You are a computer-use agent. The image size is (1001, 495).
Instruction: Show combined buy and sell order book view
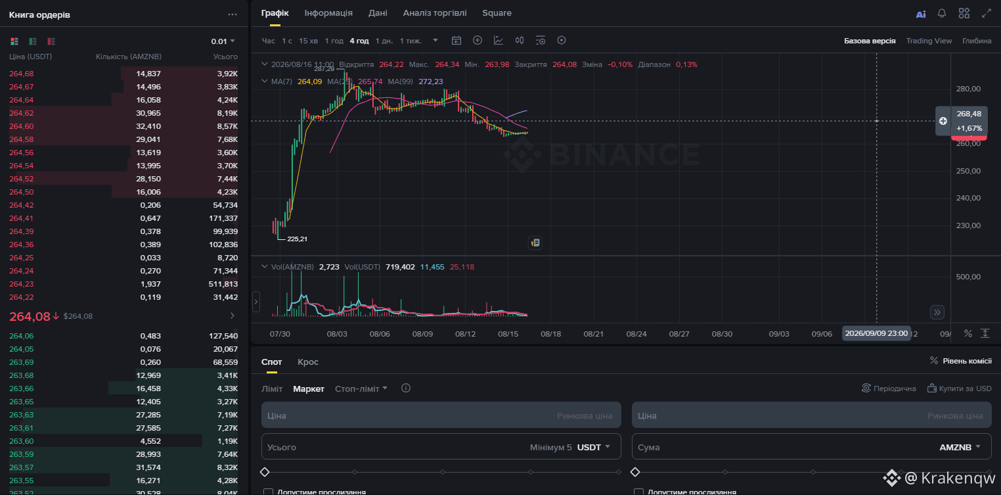click(x=14, y=41)
